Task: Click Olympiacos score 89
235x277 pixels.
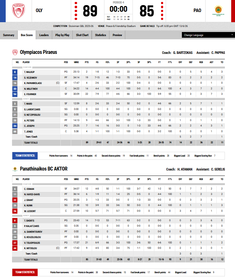Action: [x=90, y=11]
